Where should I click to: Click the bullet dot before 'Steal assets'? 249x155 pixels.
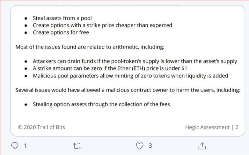[x=26, y=18]
